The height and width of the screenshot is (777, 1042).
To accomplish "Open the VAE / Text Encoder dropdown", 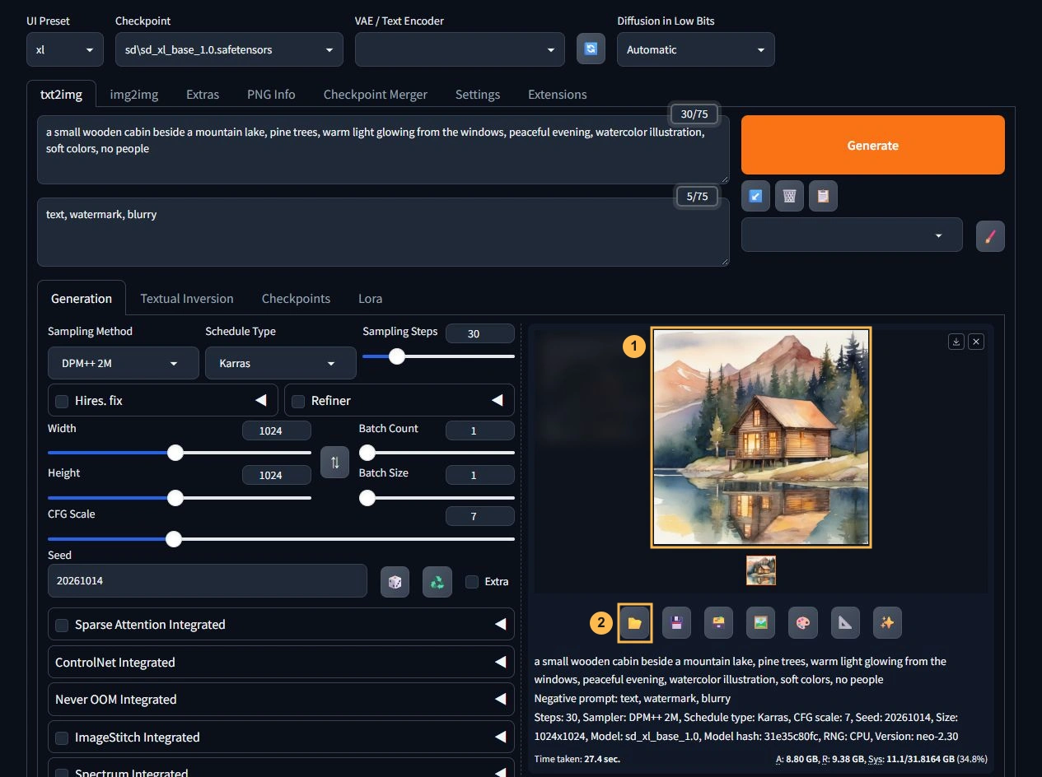I will [460, 49].
